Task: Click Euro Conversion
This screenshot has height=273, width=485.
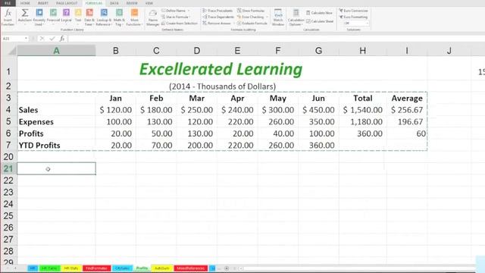Action: click(354, 11)
